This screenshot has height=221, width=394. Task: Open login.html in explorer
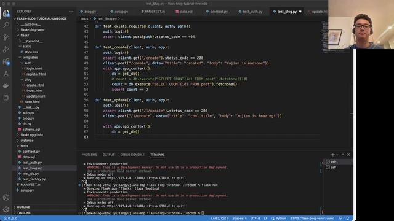click(x=34, y=69)
